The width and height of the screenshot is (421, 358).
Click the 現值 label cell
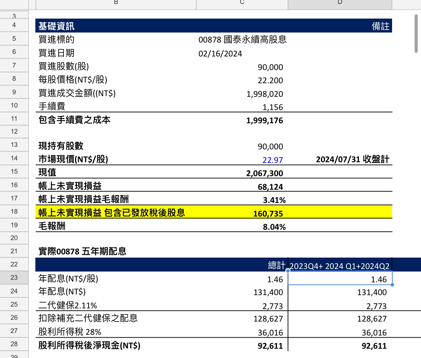(47, 173)
